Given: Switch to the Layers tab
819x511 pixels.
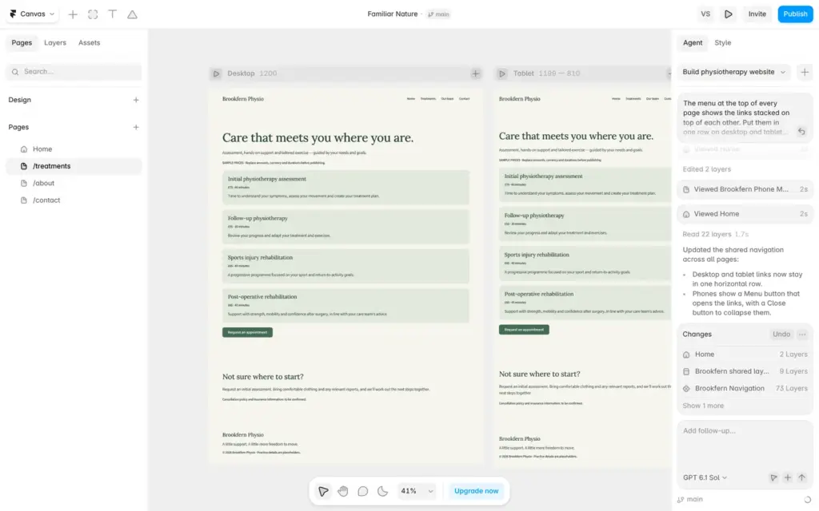Looking at the screenshot, I should point(55,43).
